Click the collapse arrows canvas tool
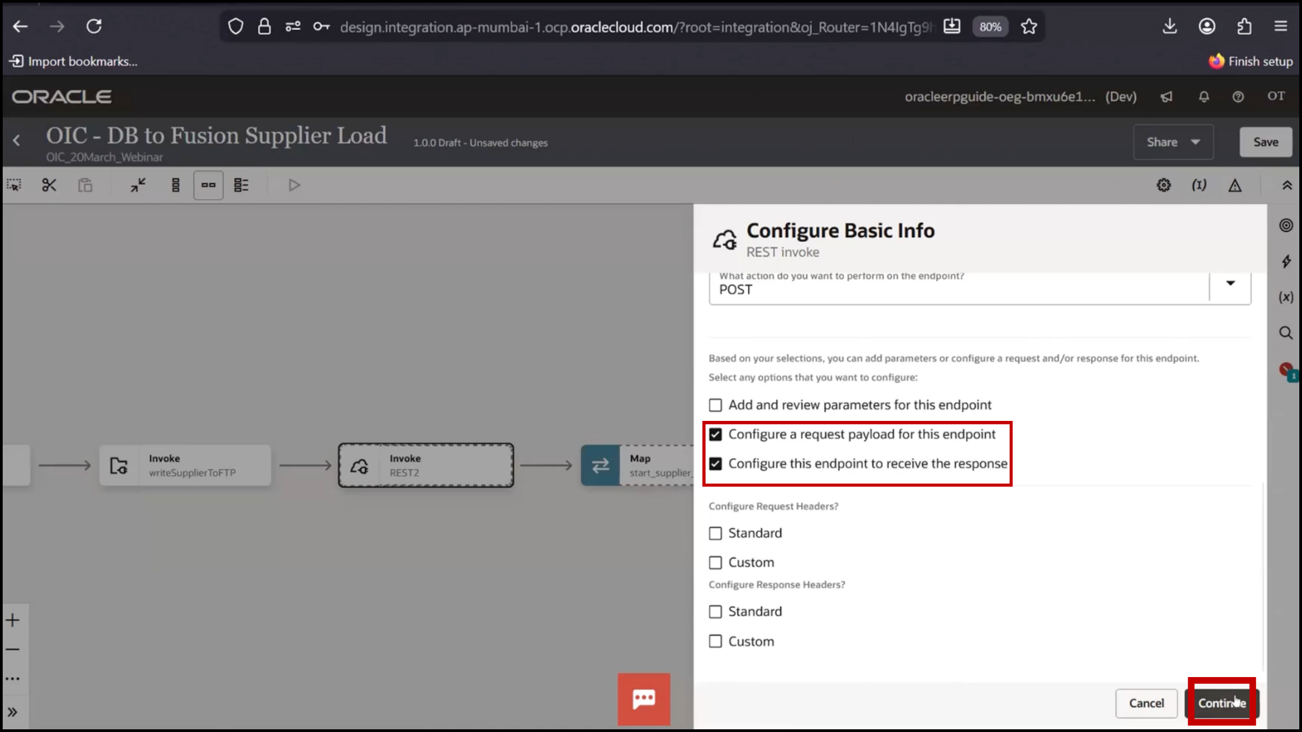This screenshot has height=732, width=1302. point(138,185)
